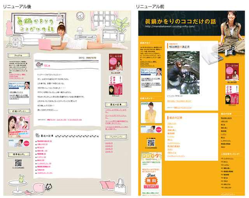
Task: Click the 携帯版URL label
Action: [19, 155]
